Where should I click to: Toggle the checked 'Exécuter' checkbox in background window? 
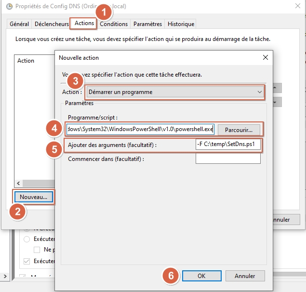(27, 261)
